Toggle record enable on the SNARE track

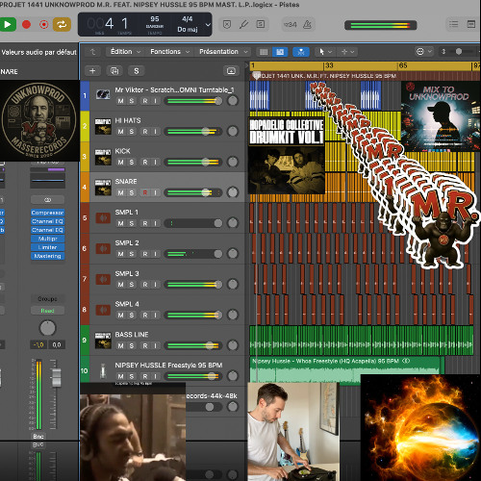(145, 192)
